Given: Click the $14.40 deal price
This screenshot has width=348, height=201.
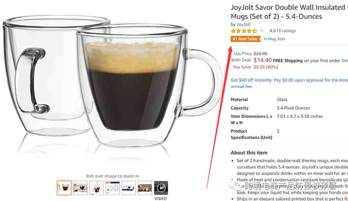Looking at the screenshot, I should [x=263, y=60].
